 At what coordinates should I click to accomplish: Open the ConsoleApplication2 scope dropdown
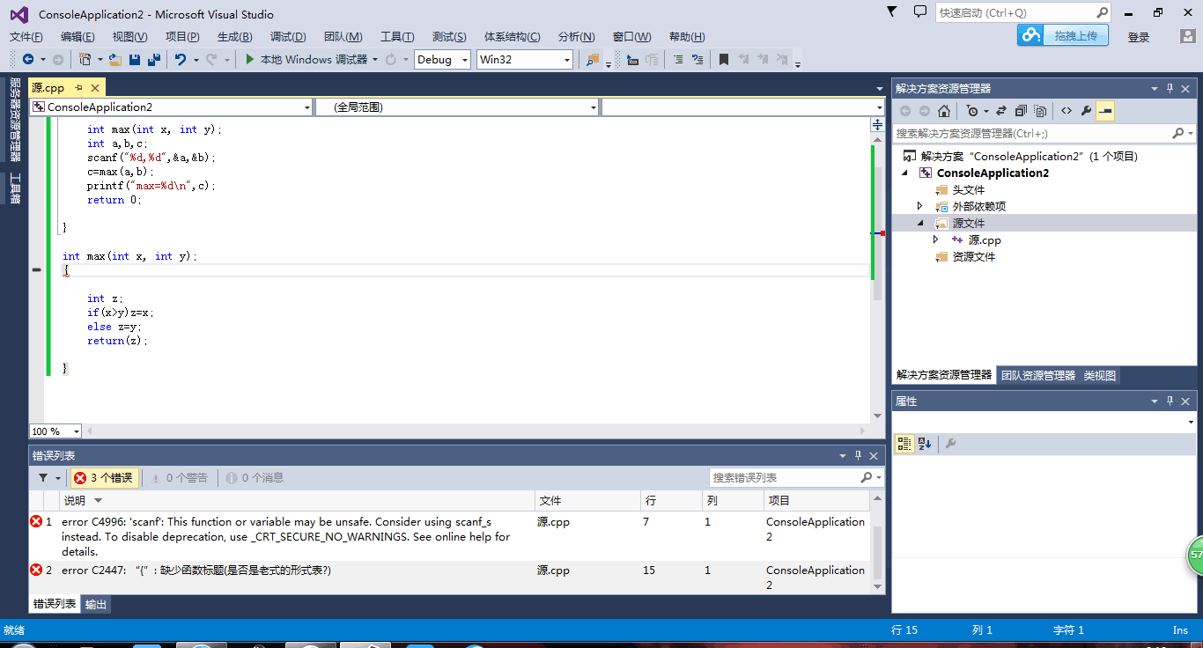[x=171, y=107]
